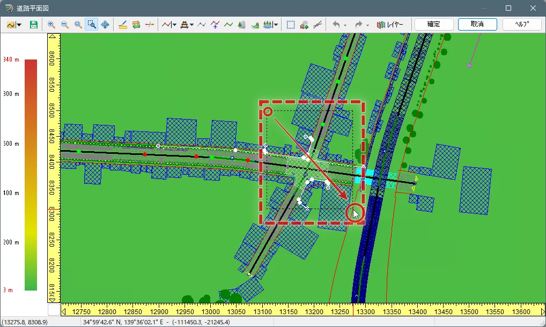Click the Zoom In magnifier
The image size is (546, 327).
(x=51, y=25)
